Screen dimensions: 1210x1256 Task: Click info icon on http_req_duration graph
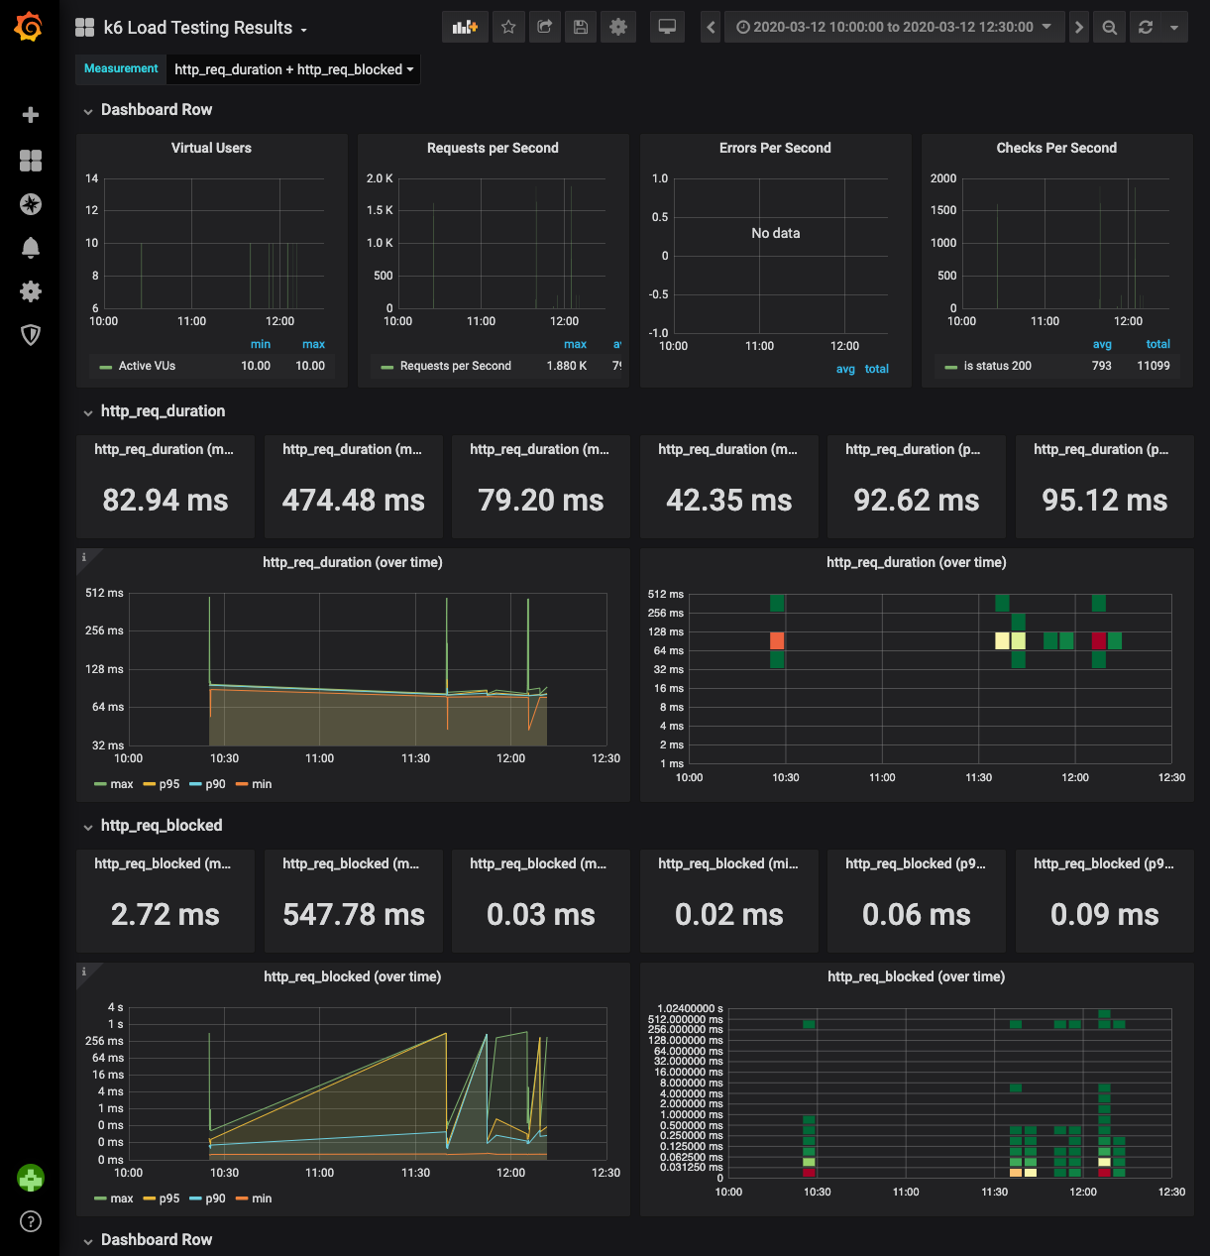[x=84, y=557]
